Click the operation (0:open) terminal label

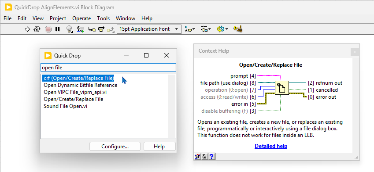click(x=230, y=90)
